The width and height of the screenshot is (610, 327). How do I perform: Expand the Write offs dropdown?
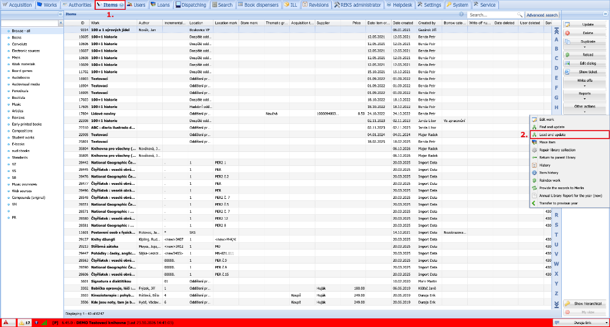pyautogui.click(x=584, y=82)
